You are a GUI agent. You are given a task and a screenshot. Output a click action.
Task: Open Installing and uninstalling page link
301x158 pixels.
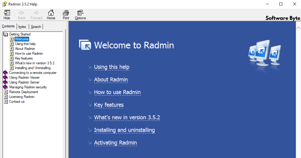click(x=124, y=130)
